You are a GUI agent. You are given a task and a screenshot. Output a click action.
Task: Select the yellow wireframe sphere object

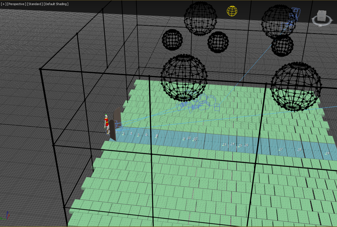(232, 11)
